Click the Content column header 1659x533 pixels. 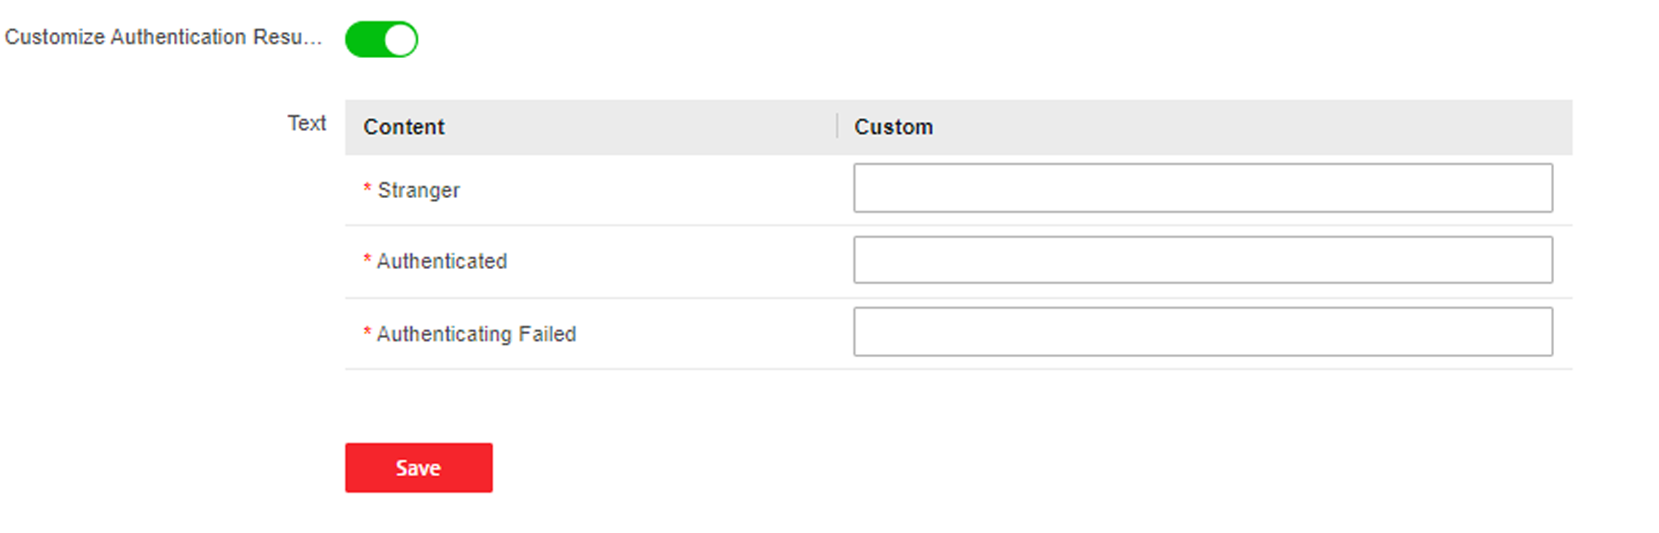pyautogui.click(x=403, y=127)
